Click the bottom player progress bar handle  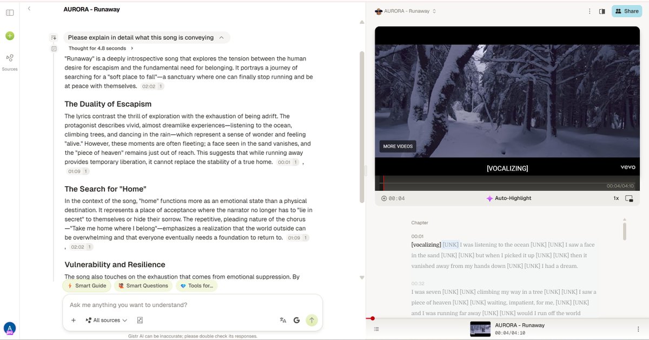(372, 318)
